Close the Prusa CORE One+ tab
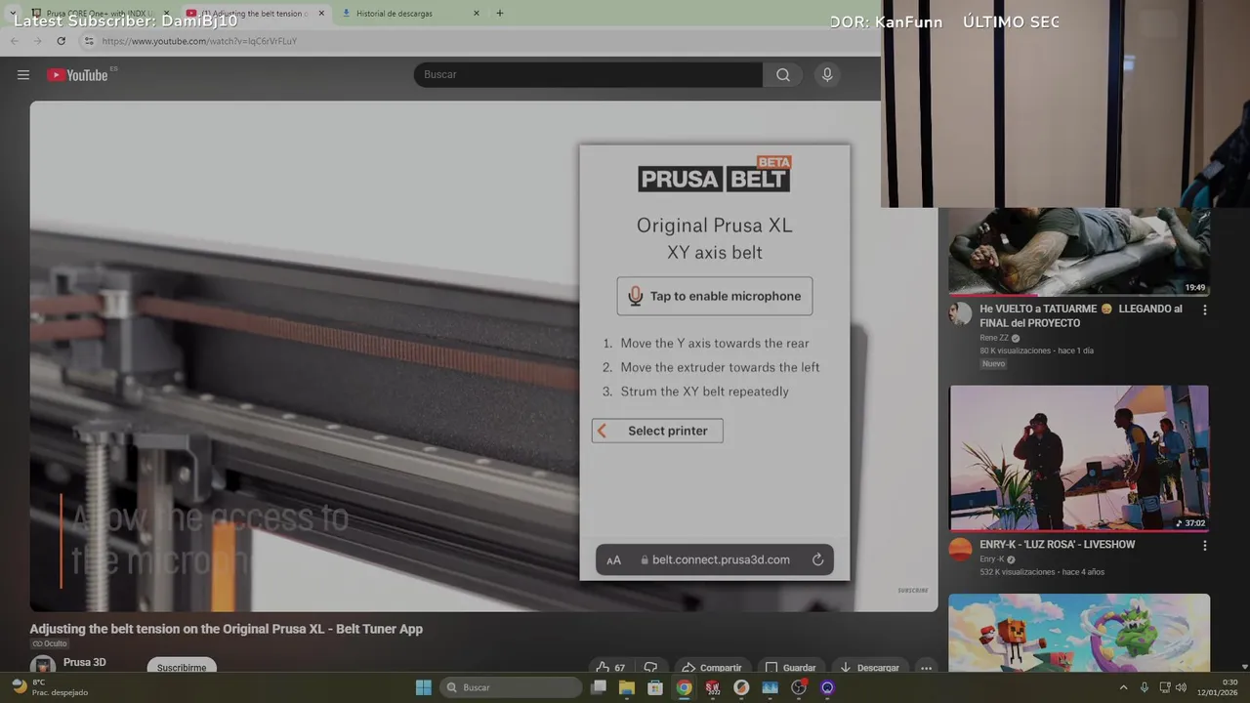1250x703 pixels. point(167,14)
